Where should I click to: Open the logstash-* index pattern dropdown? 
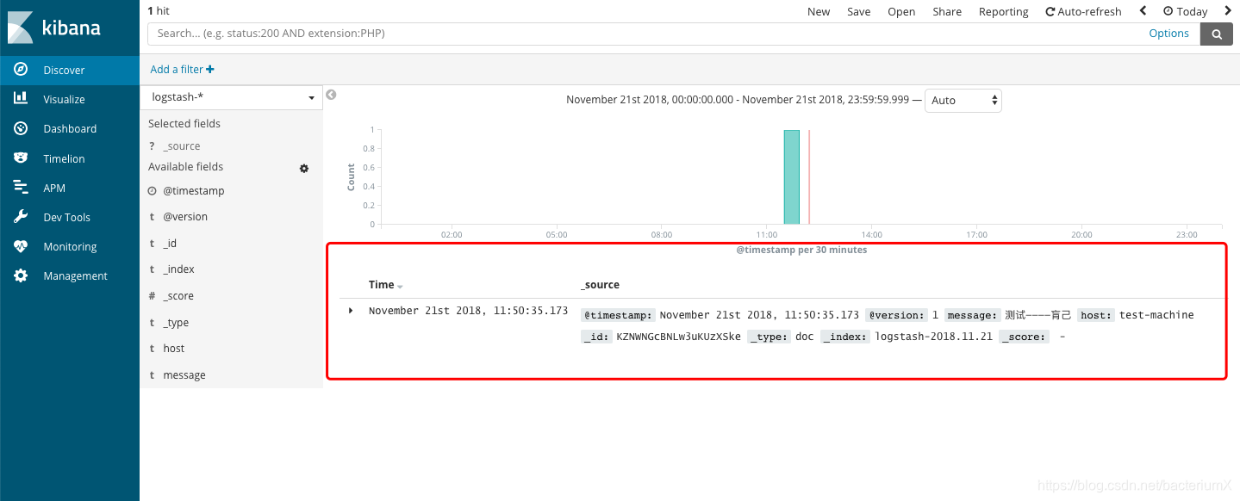[232, 97]
